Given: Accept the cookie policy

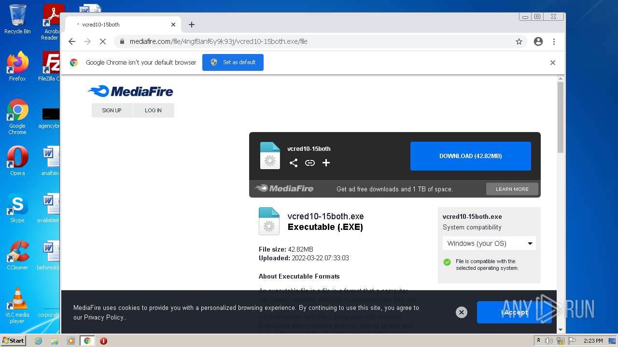Looking at the screenshot, I should pos(515,312).
